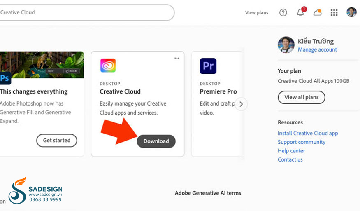Click the Kiều Trường name text
This screenshot has height=211, width=360.
[x=316, y=41]
